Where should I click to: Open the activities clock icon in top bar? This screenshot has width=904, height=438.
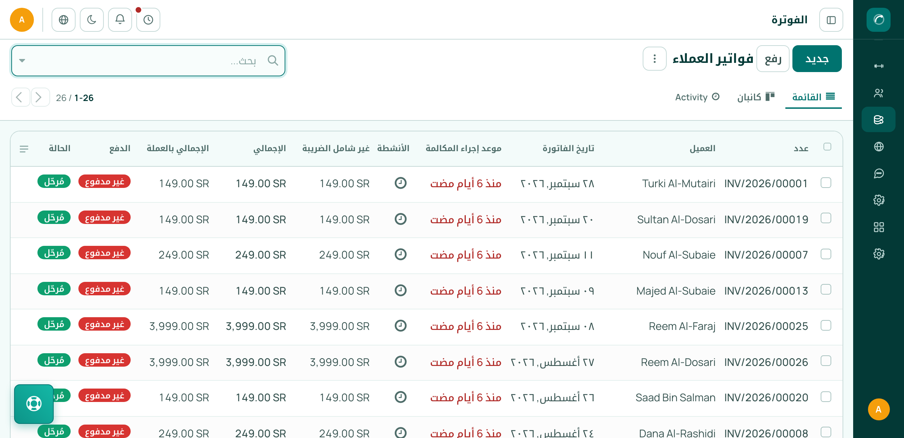pos(148,20)
